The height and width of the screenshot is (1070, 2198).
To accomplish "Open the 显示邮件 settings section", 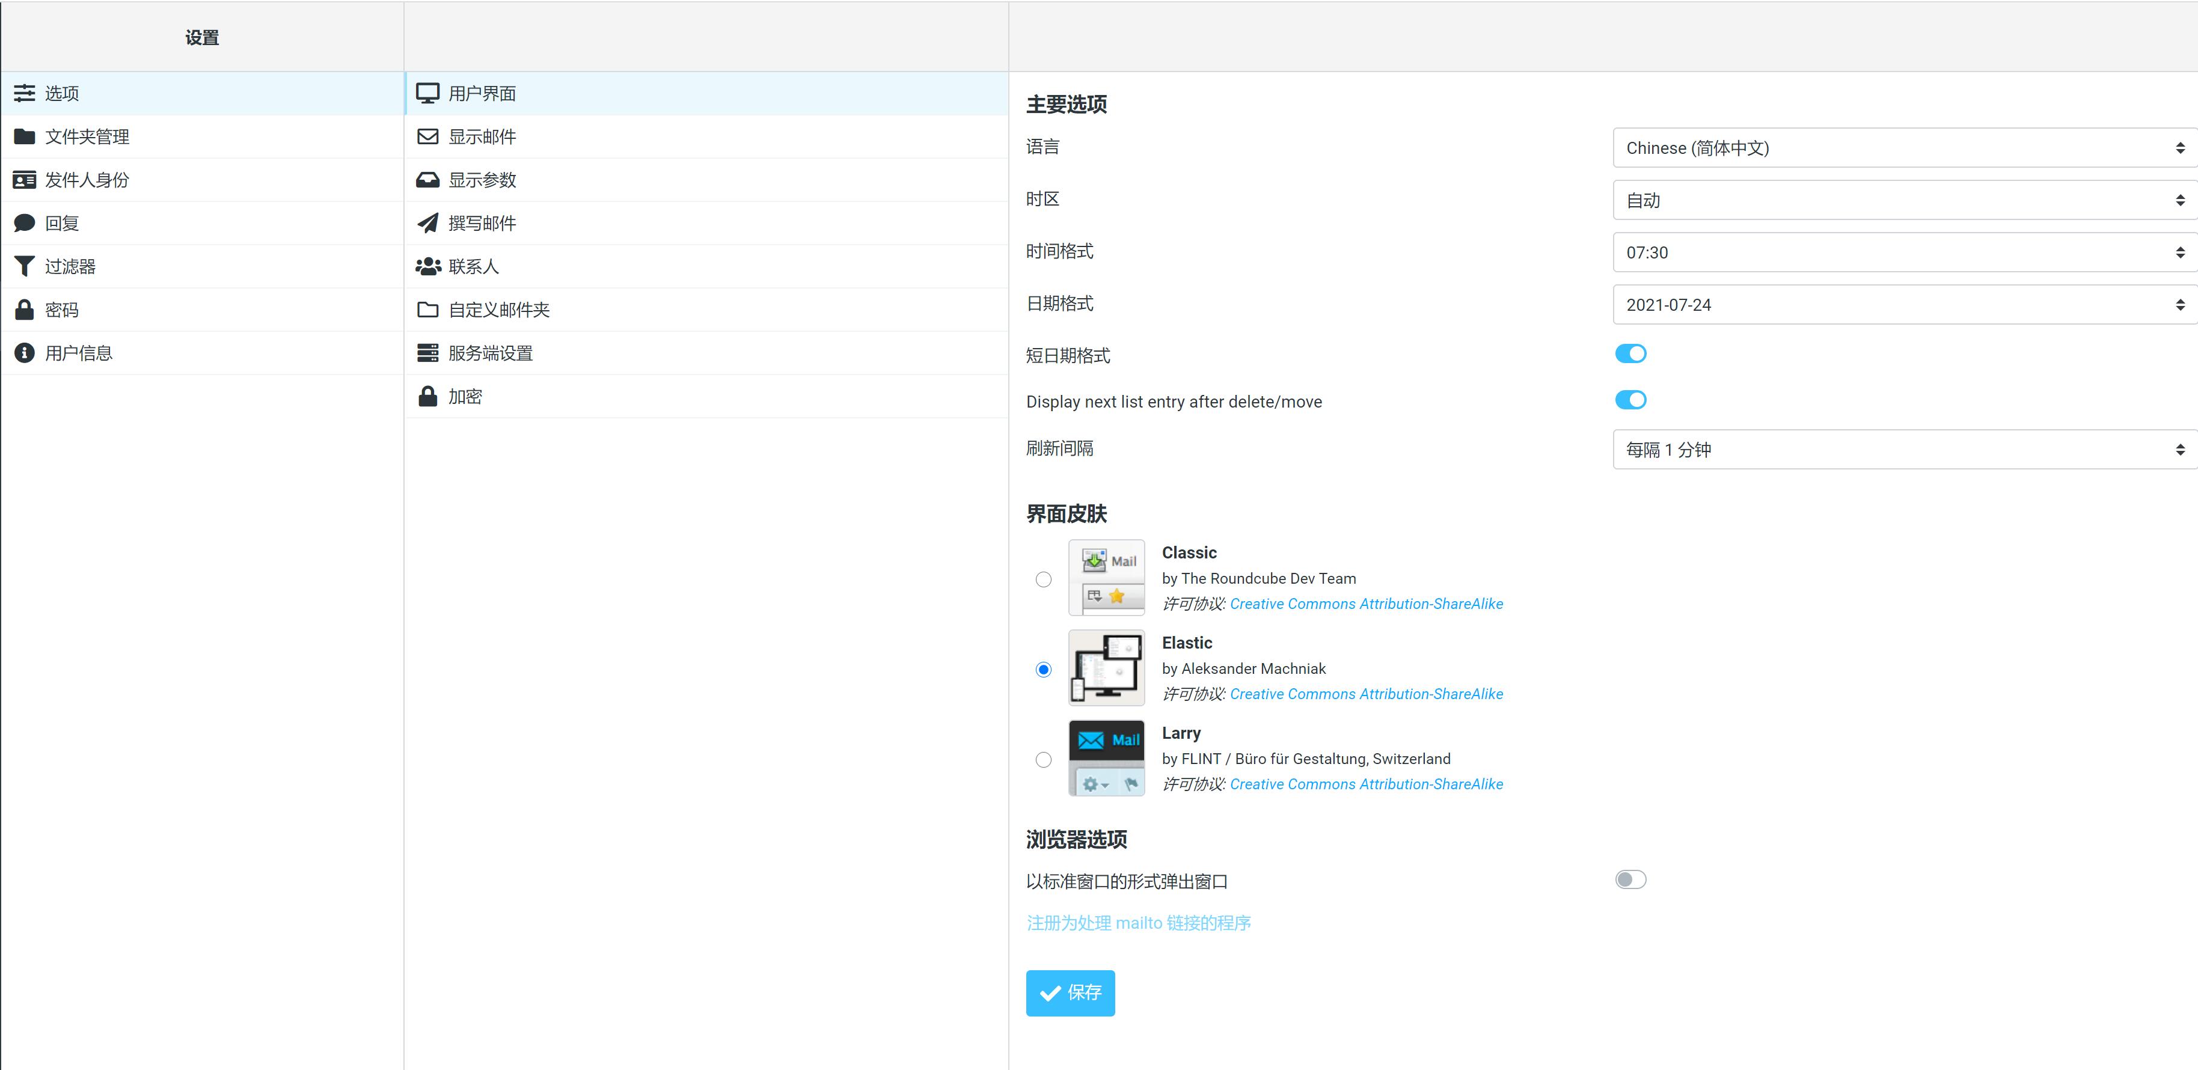I will (x=482, y=136).
